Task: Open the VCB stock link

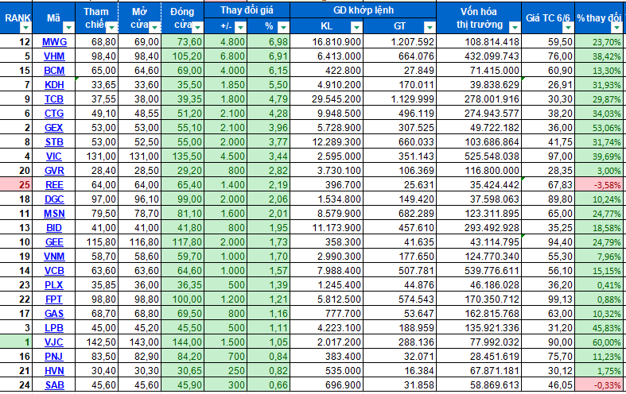Action: (x=54, y=271)
